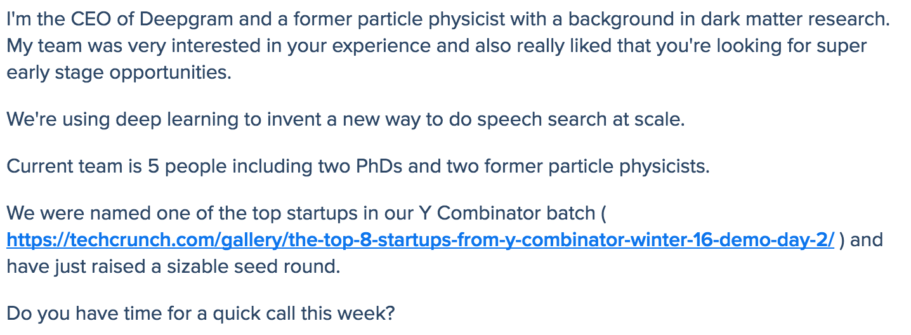The image size is (911, 335).
Task: Click the paragraph about deep learning speech search
Action: [x=345, y=119]
